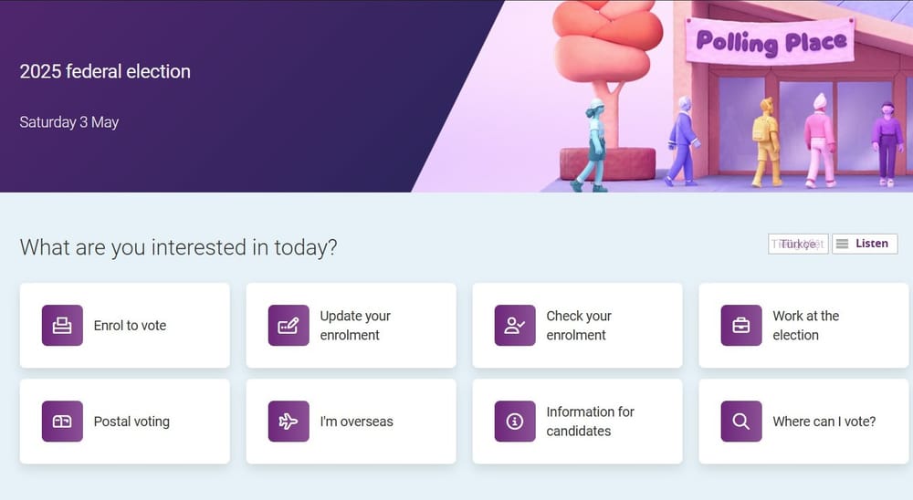View Information for candidates text link

(x=590, y=422)
